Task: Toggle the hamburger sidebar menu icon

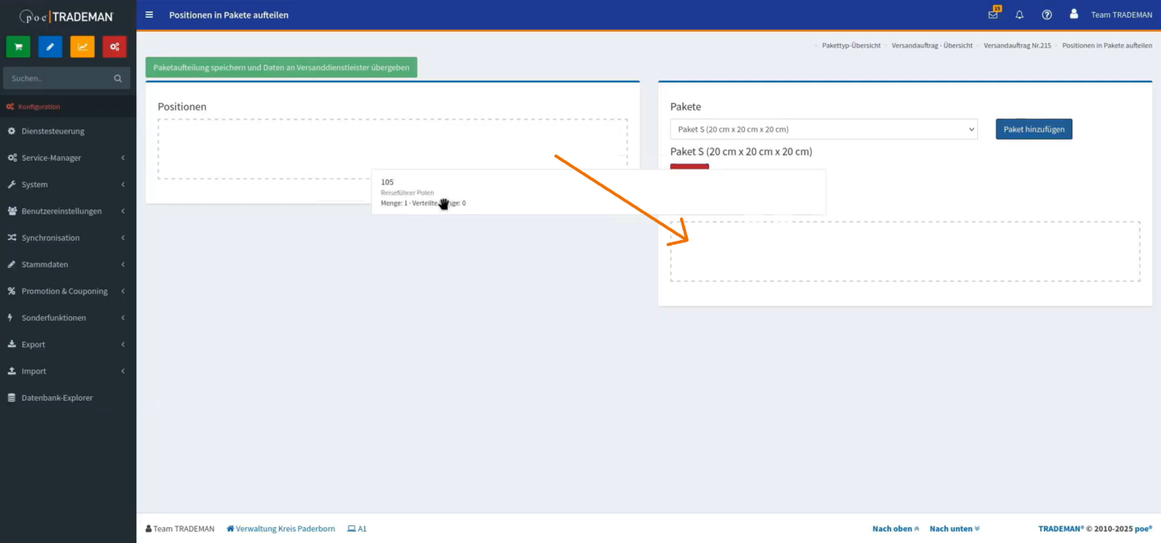Action: 150,15
